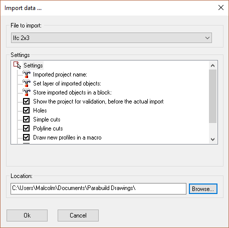Screen dimensions: 229x228
Task: Disable the Simple cuts checkbox
Action: pos(27,119)
